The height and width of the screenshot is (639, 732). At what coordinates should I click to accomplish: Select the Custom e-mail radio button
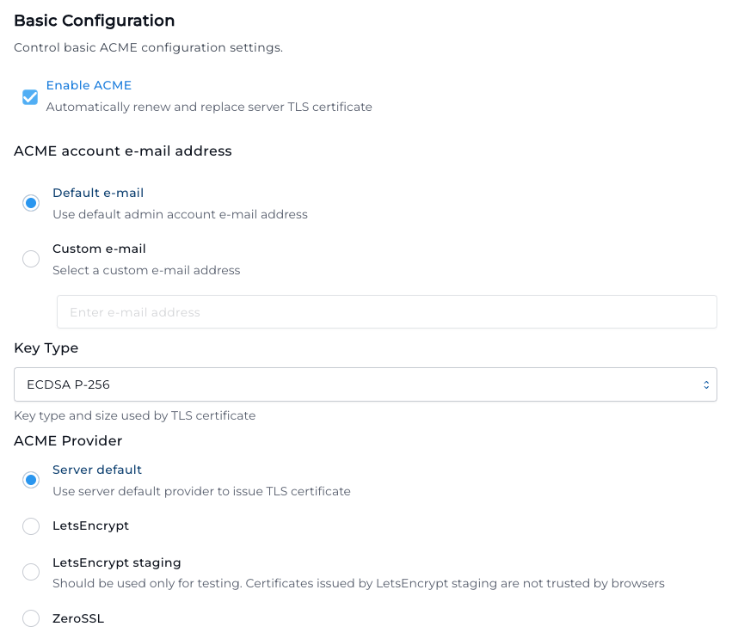31,258
